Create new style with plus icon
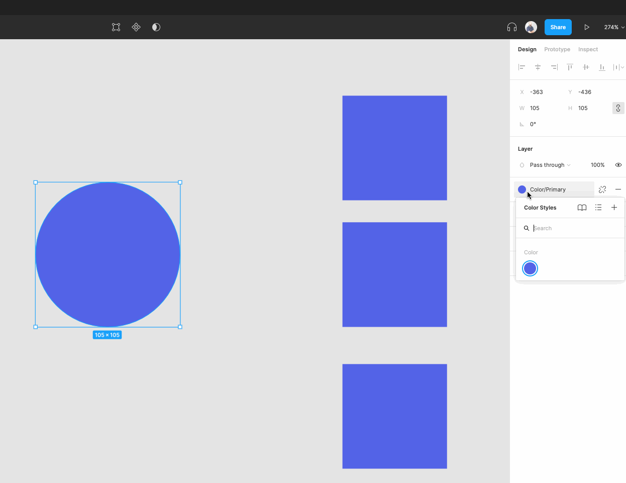 point(614,208)
